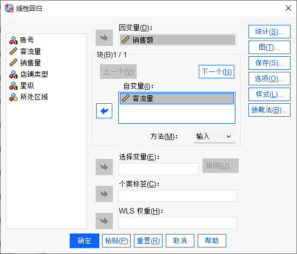Click the 选择变量(E) input field

tap(159, 169)
